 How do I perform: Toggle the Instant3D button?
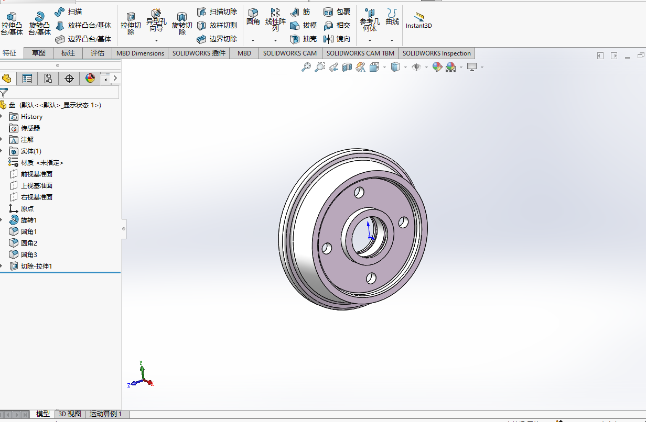click(419, 20)
